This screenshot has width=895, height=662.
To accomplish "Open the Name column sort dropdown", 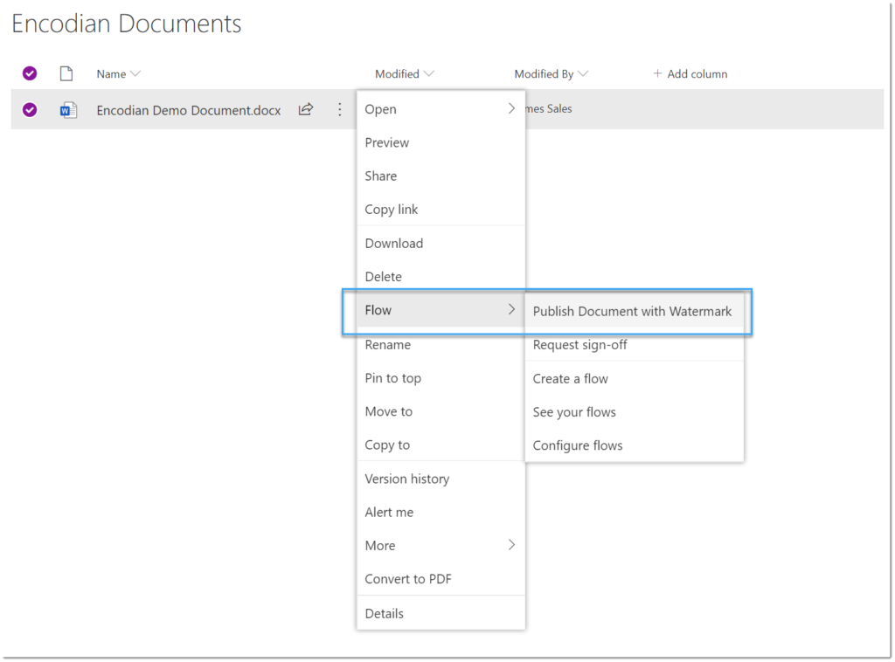I will (x=135, y=73).
